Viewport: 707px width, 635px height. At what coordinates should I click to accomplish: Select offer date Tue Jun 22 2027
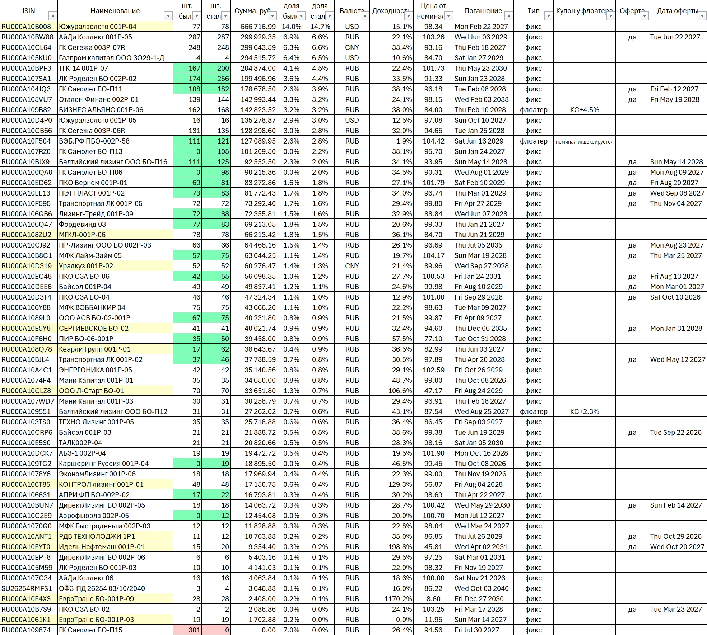tap(678, 37)
